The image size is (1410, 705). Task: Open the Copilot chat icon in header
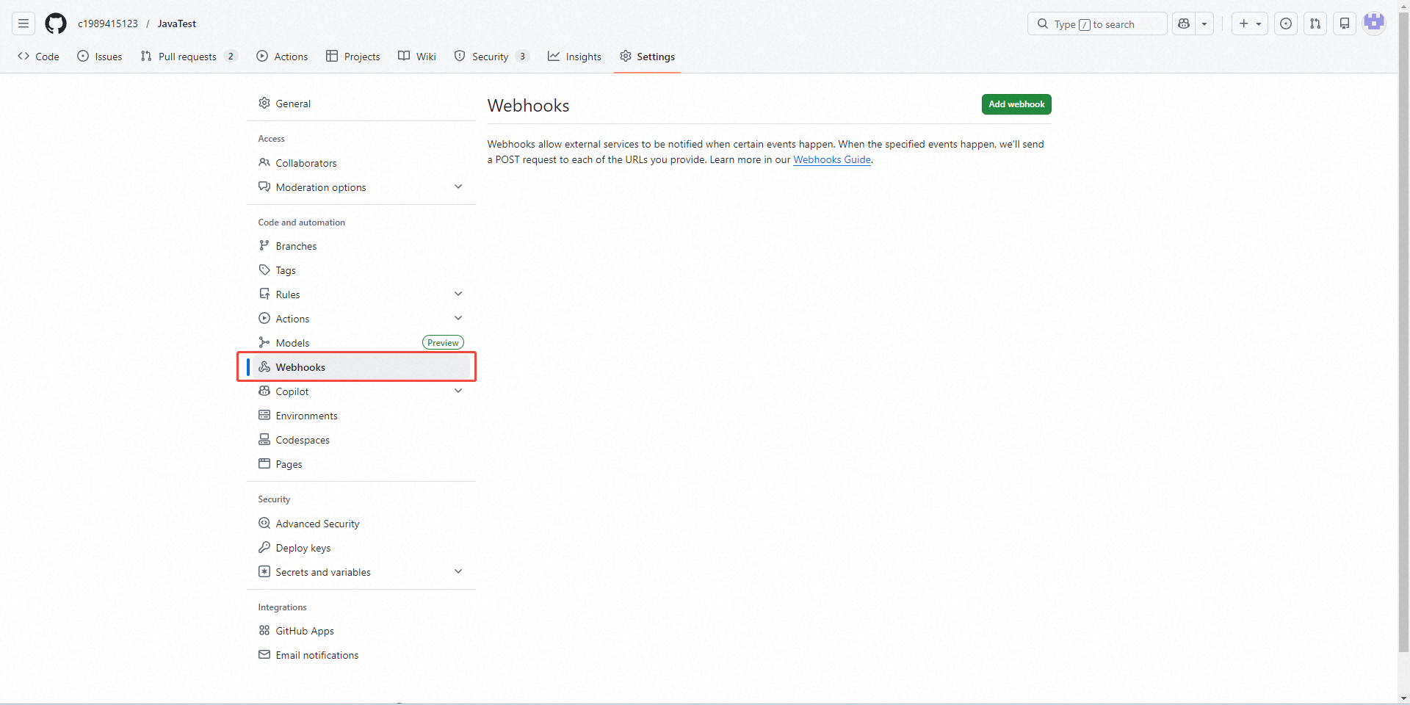click(x=1184, y=23)
